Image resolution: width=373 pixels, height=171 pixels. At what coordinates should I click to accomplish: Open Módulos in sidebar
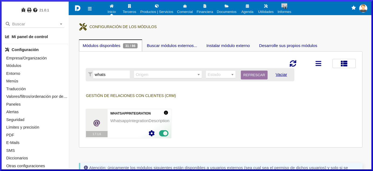click(x=14, y=66)
